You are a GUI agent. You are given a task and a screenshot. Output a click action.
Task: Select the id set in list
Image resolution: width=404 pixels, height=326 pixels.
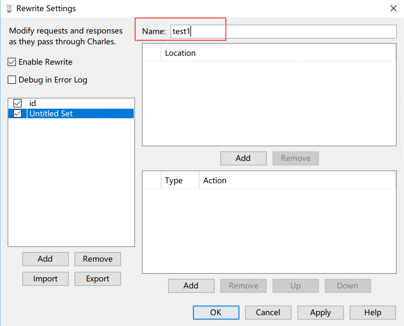click(71, 103)
